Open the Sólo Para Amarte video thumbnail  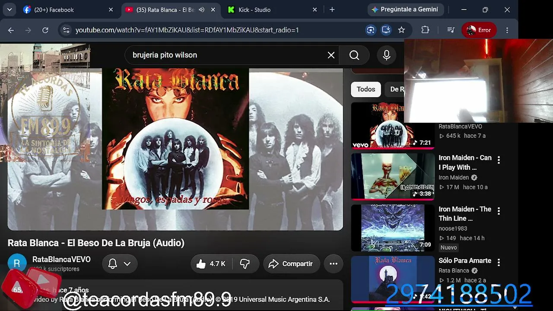click(x=392, y=279)
